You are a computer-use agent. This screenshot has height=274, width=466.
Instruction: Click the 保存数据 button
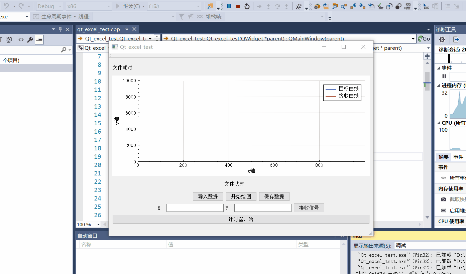click(x=274, y=196)
